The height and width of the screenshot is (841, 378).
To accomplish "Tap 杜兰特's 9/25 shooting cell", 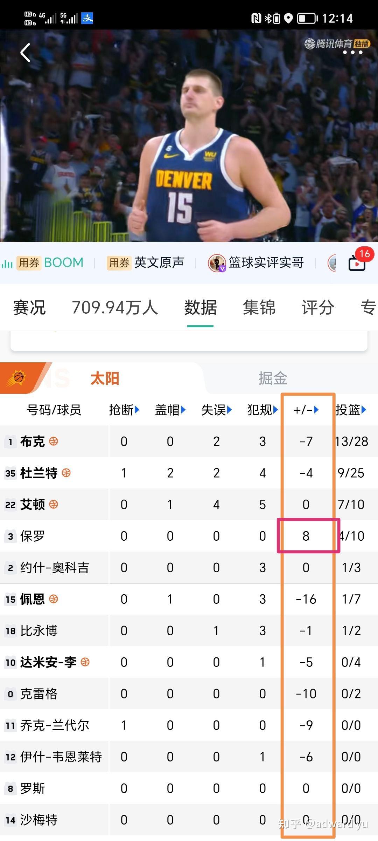I will [x=351, y=473].
